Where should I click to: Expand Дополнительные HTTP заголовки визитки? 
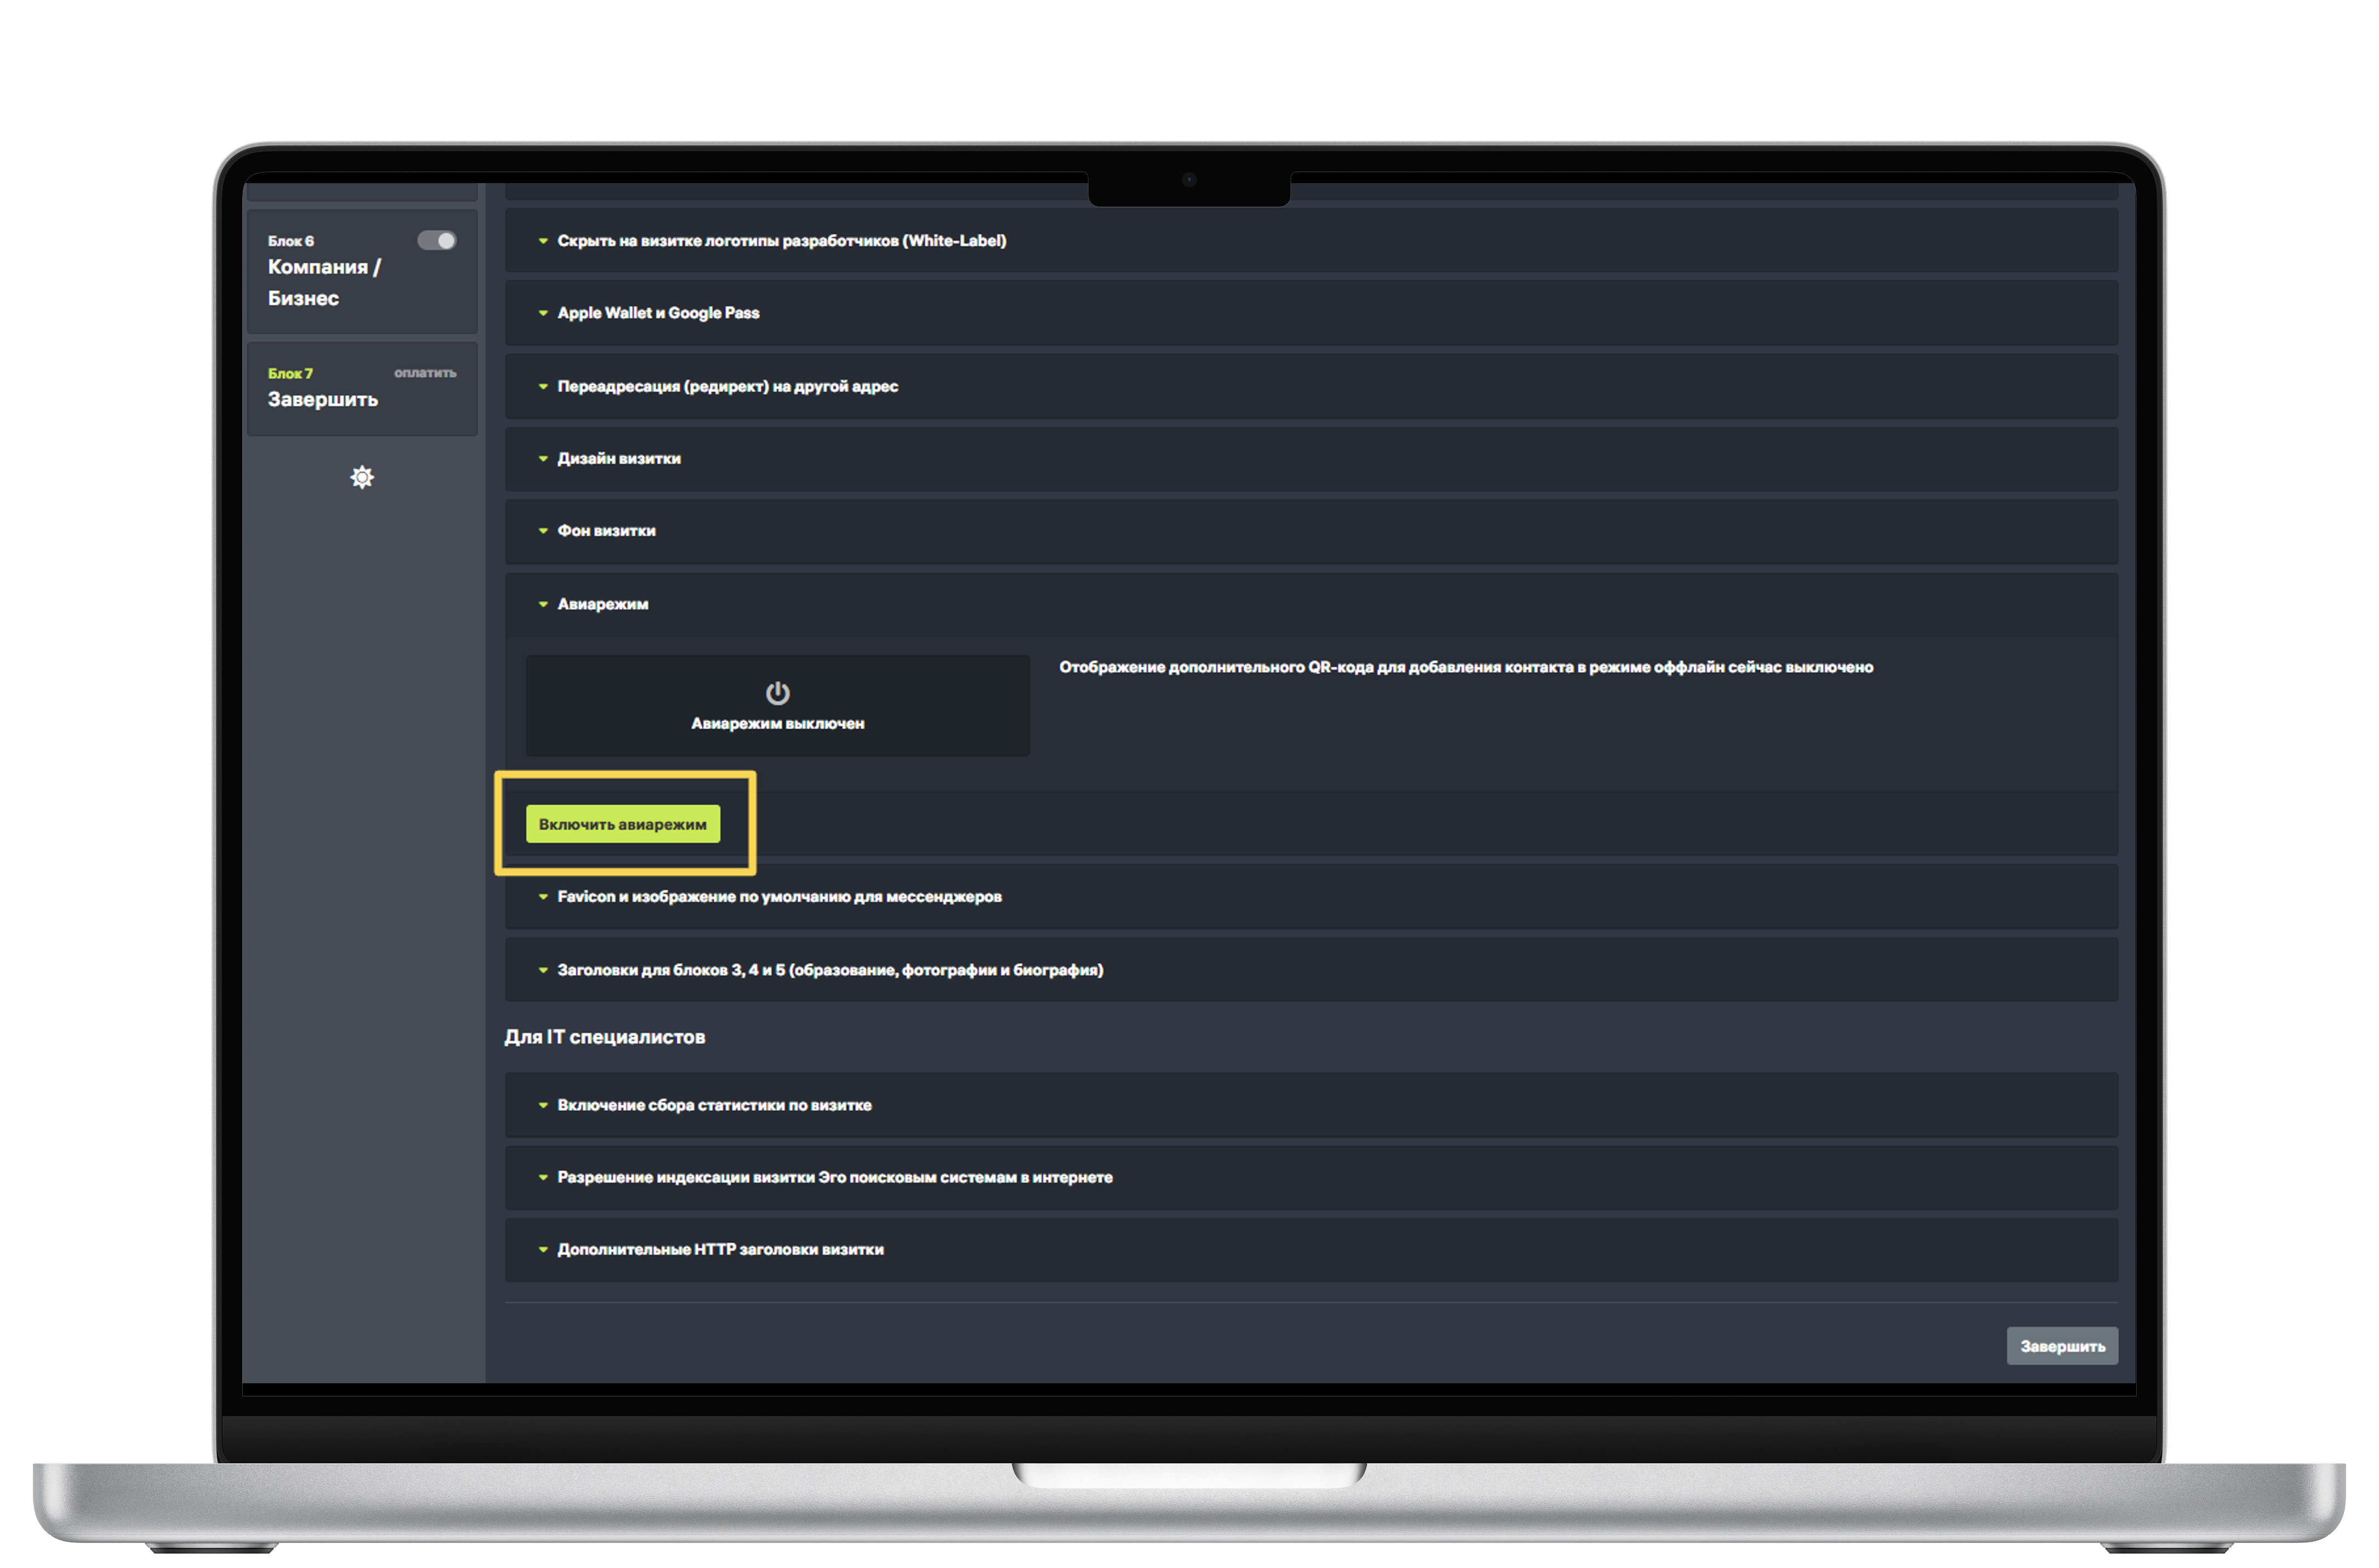pos(1311,1250)
